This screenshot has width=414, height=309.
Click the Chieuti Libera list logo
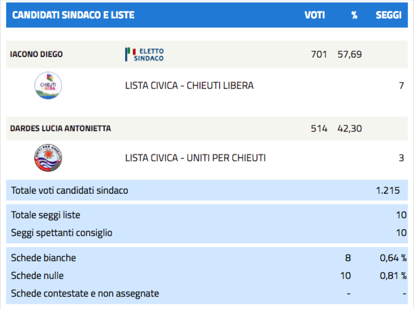[x=48, y=85]
